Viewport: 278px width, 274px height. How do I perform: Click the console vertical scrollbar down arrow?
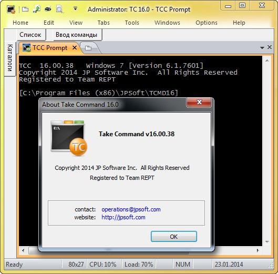click(267, 242)
